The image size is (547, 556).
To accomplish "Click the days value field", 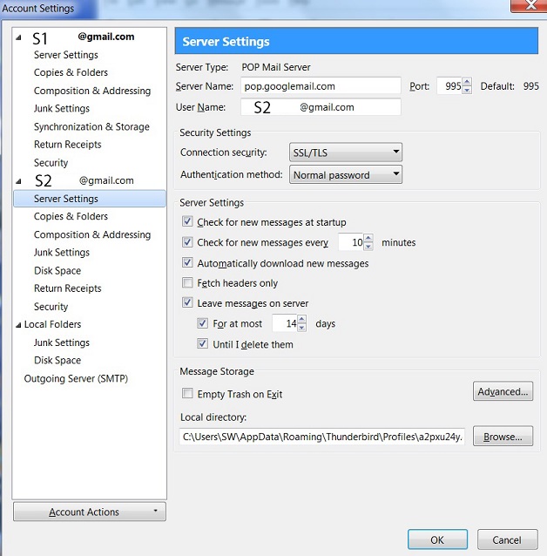I will pos(285,323).
